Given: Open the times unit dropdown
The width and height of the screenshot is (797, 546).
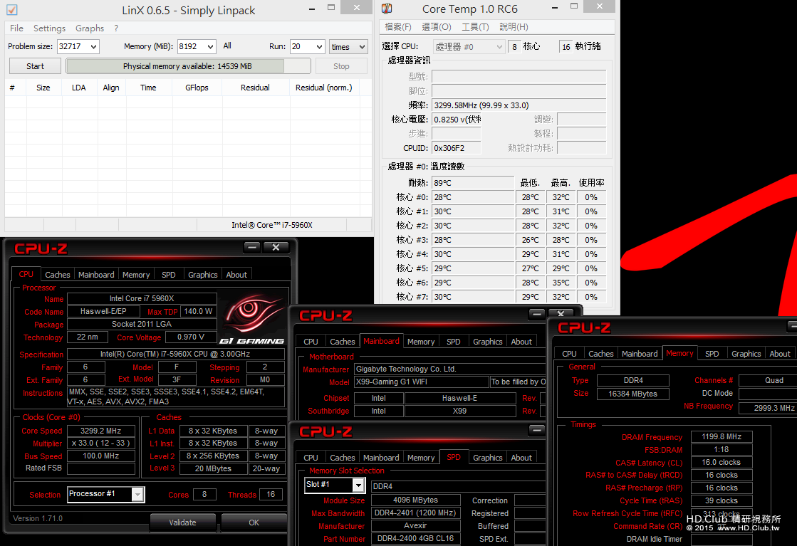Looking at the screenshot, I should 362,47.
